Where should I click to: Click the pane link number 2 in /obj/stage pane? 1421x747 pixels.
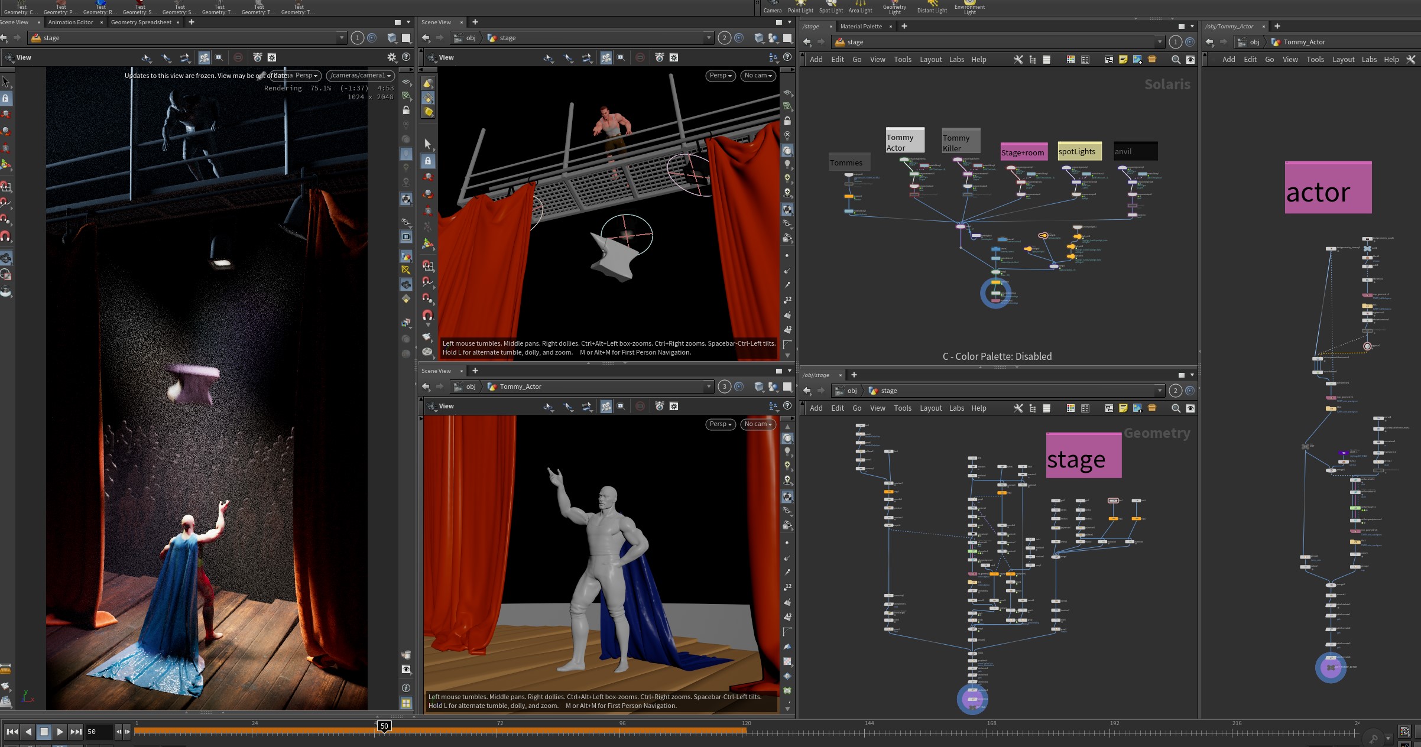coord(1175,391)
